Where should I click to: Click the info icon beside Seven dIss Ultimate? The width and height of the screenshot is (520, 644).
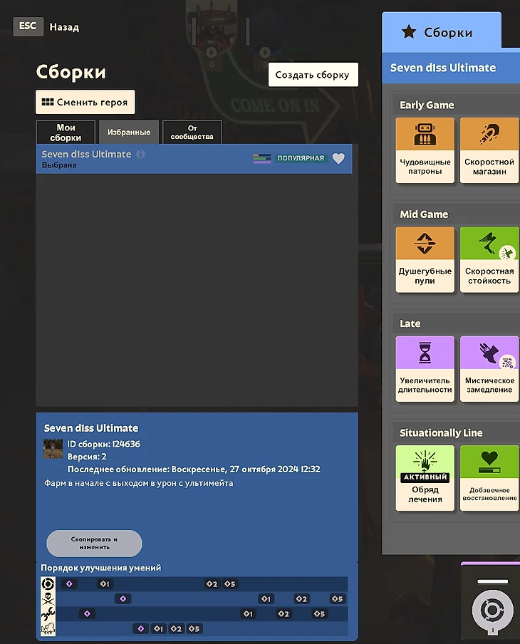(140, 155)
